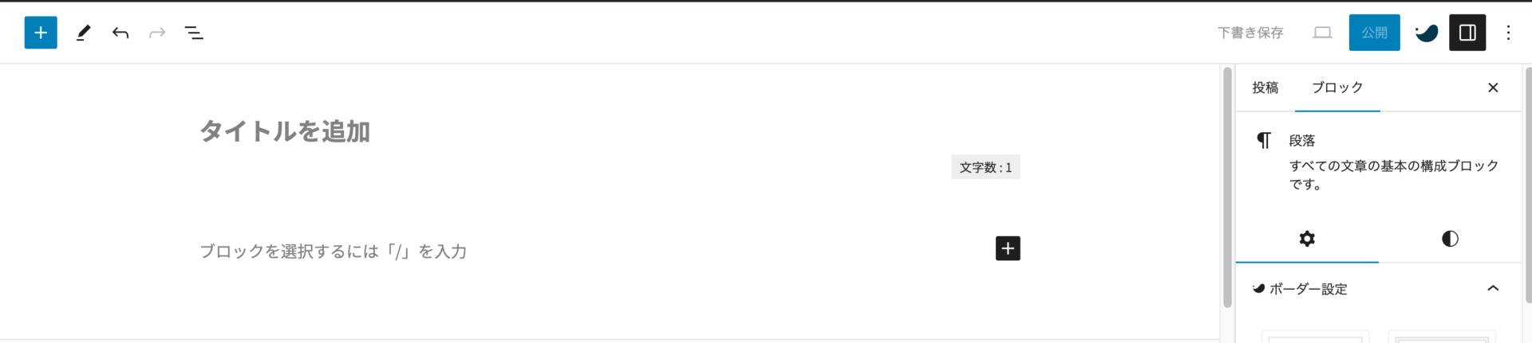Switch to the ブロック tab

1337,88
